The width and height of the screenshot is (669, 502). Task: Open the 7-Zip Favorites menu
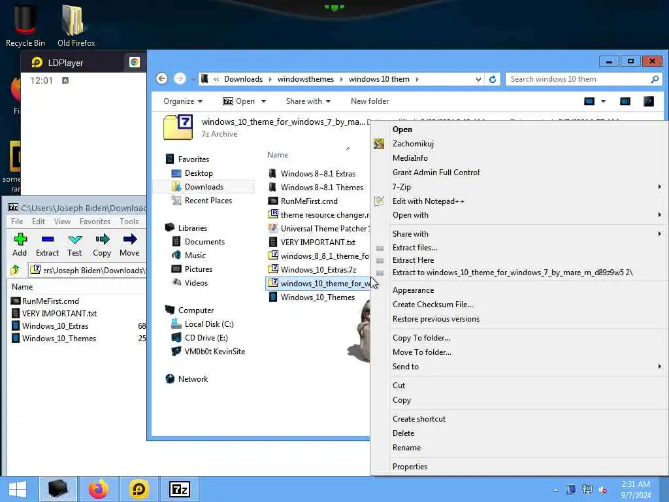pos(95,222)
